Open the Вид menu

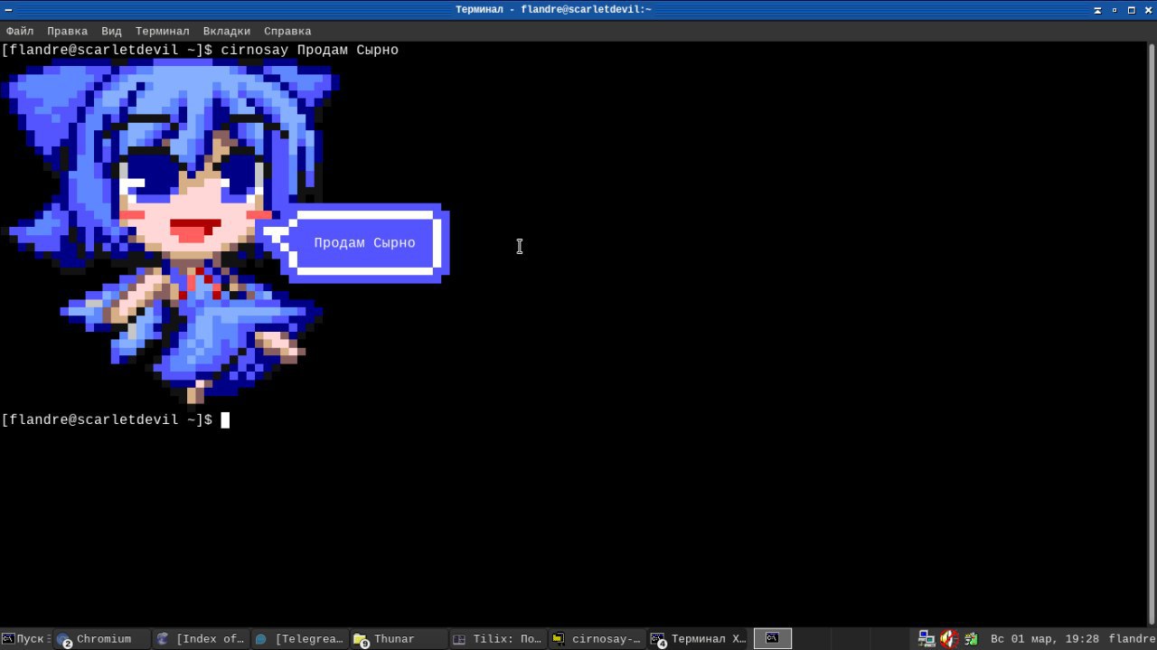[111, 31]
